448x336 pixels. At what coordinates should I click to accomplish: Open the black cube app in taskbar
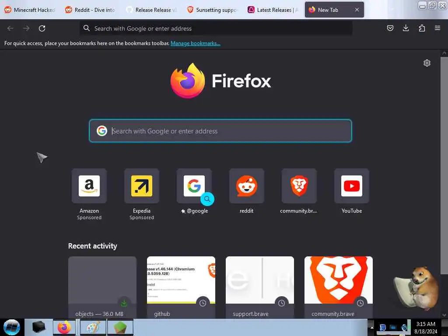(39, 327)
